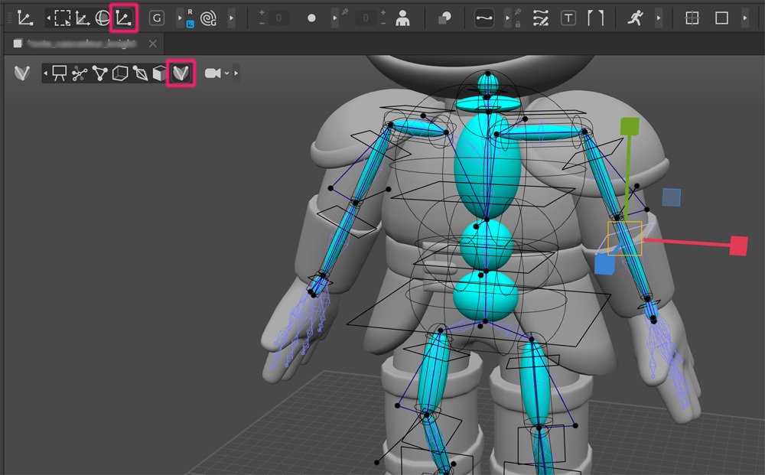Select the character skin icon in toolbar
Viewport: 765px width, 475px height.
pos(403,17)
